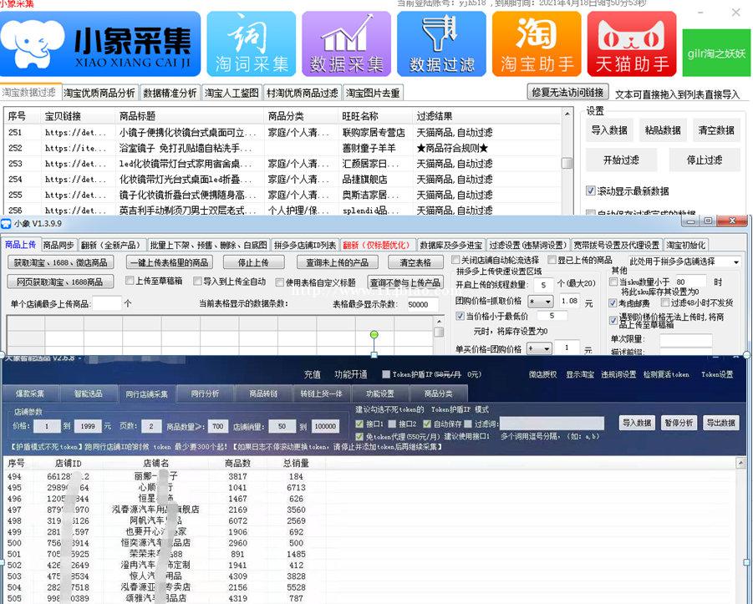Toggle 免token代理 checkbox
Screen dimensions: 753x604
tap(359, 437)
